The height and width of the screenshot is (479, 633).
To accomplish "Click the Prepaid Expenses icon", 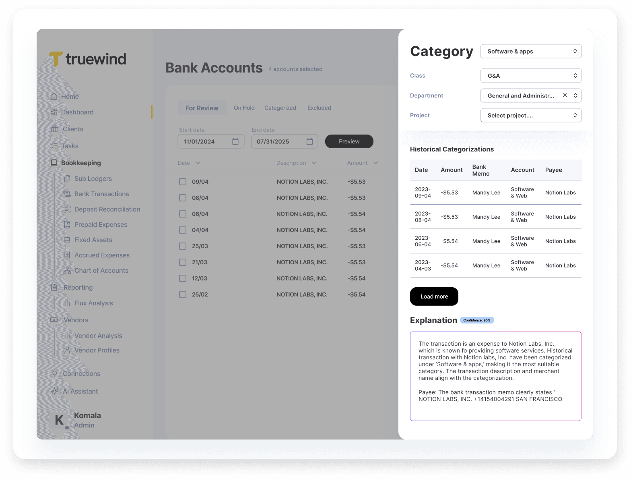I will 67,224.
